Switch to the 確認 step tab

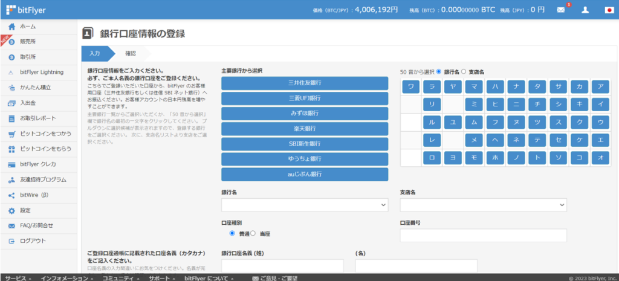(x=131, y=53)
